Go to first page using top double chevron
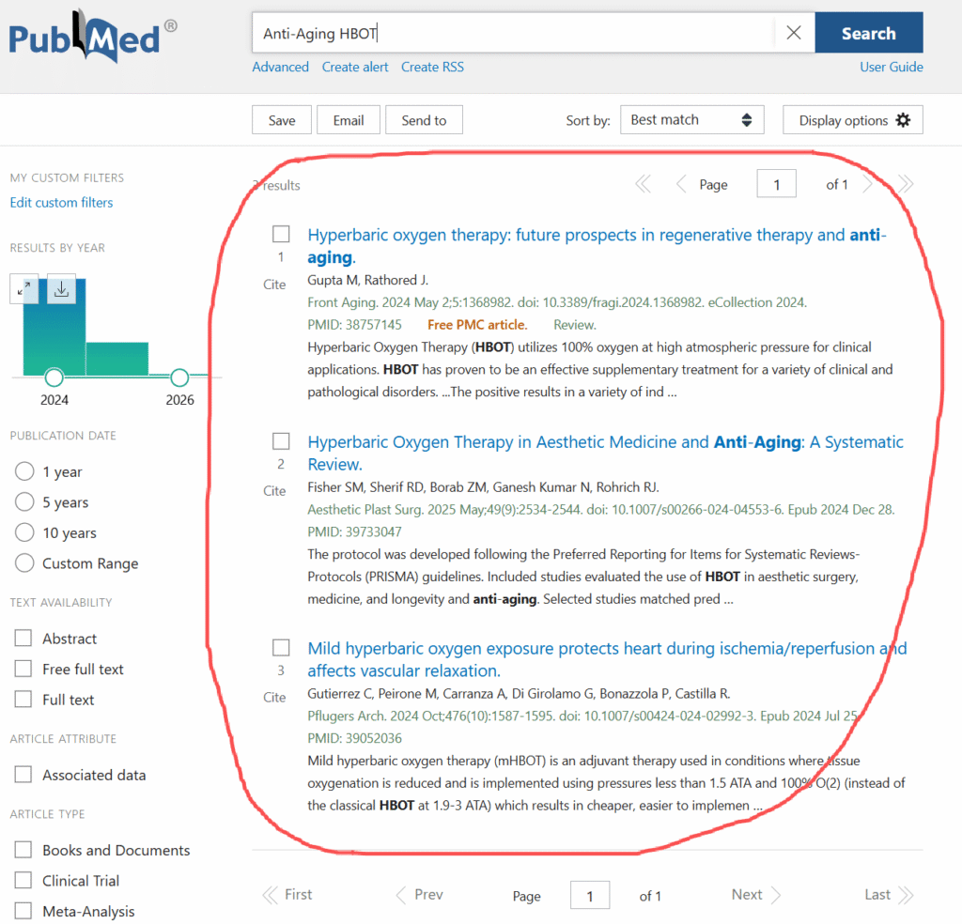Image resolution: width=962 pixels, height=924 pixels. point(643,184)
